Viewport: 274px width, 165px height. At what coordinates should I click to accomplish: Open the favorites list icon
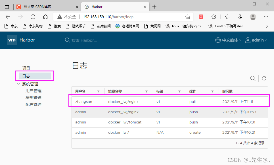point(227,17)
